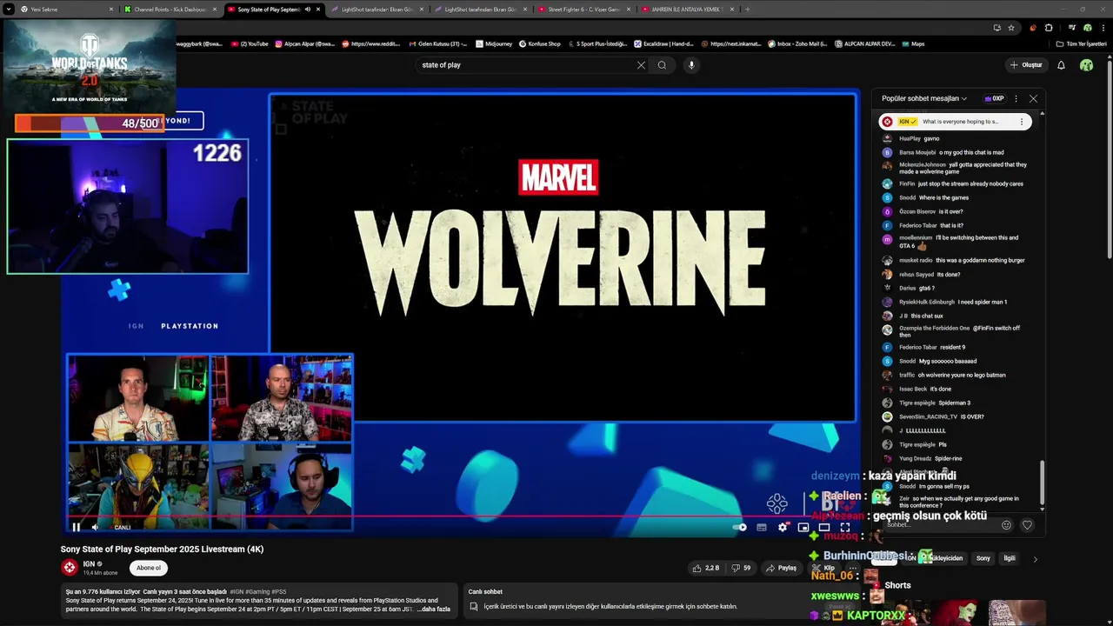Open the player settings gear
The image size is (1113, 626).
click(x=783, y=527)
